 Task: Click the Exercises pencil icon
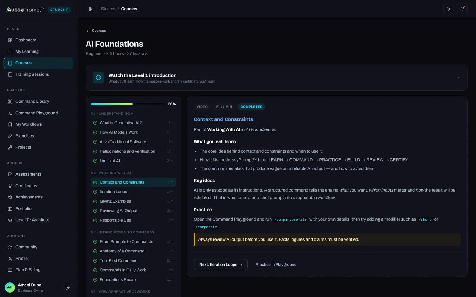(x=10, y=136)
